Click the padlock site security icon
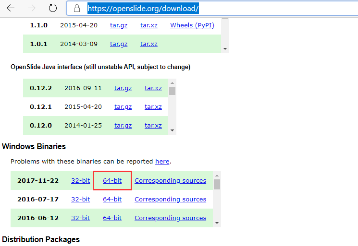This screenshot has height=246, width=358. [x=77, y=9]
